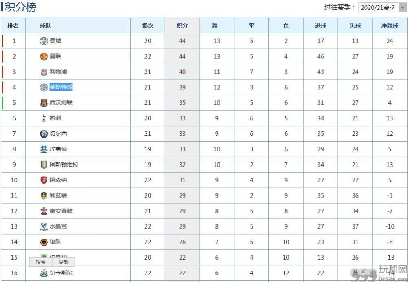The height and width of the screenshot is (282, 408).
Task: Open the 莱斯特城 team link
Action: 61,87
